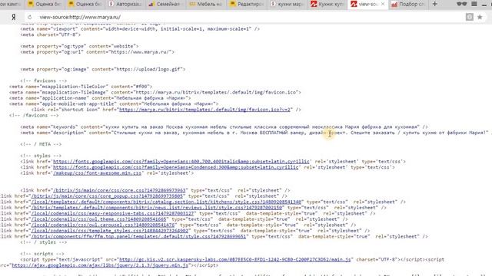Click the og:url meta line
The width and height of the screenshot is (492, 276).
pyautogui.click(x=98, y=52)
